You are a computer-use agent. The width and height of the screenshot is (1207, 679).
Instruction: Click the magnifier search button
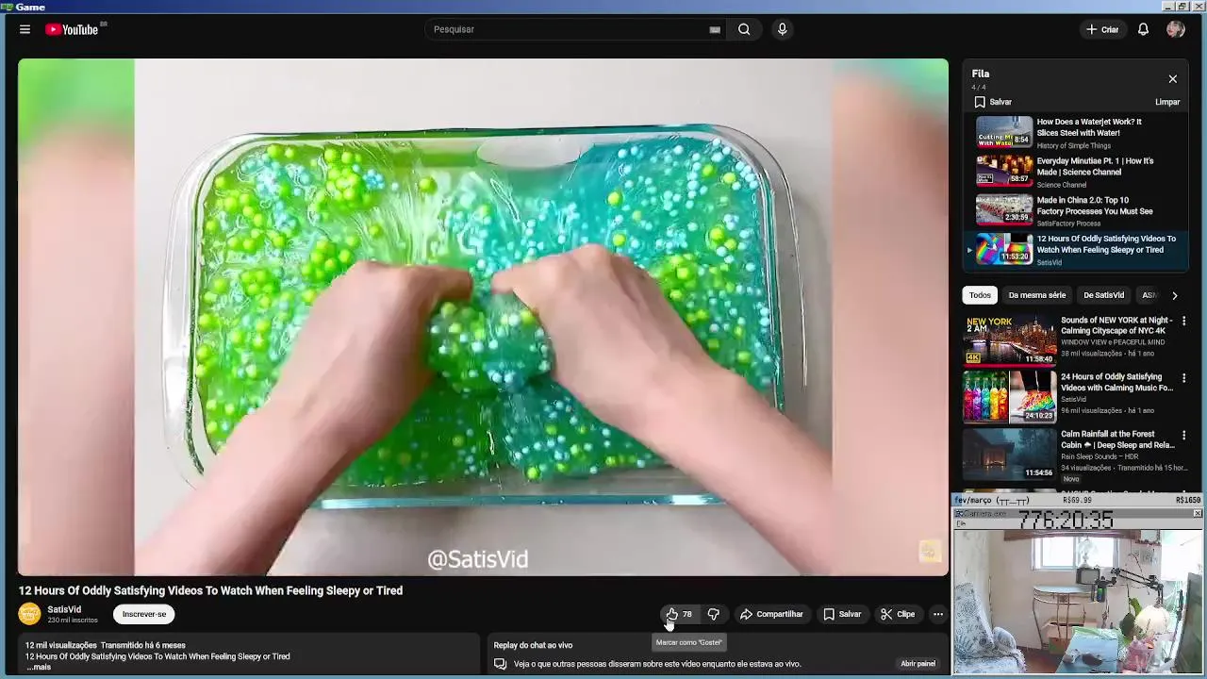(744, 29)
